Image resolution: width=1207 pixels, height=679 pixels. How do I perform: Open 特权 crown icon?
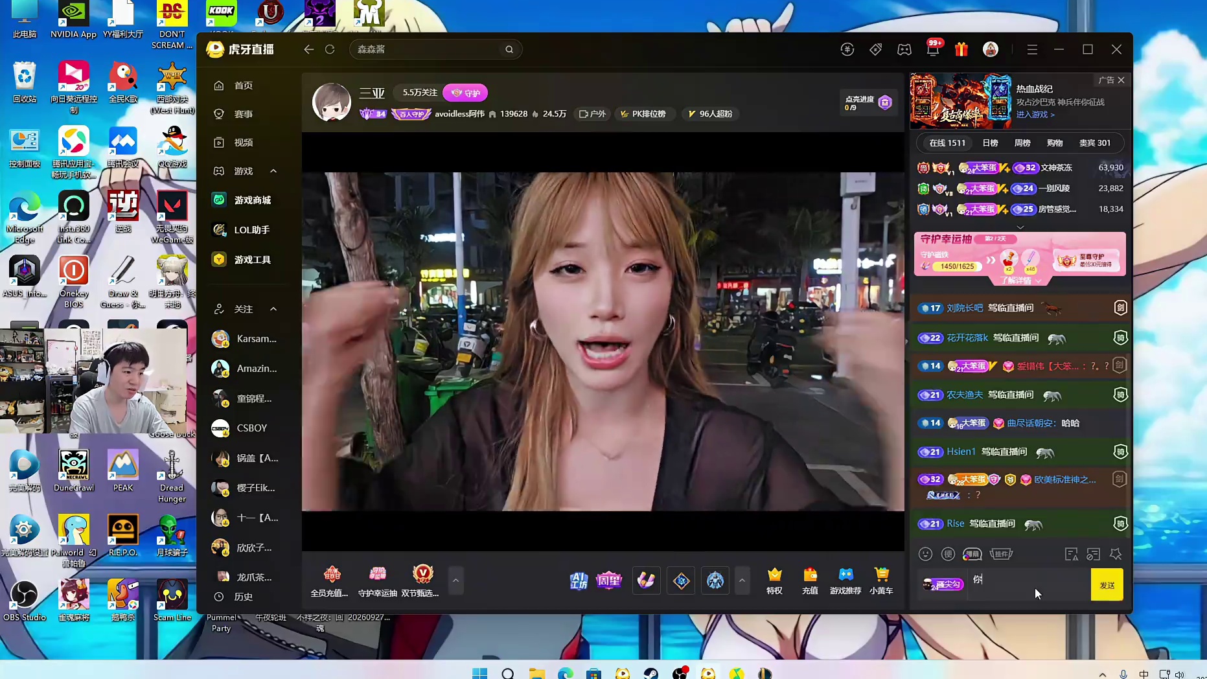(x=774, y=581)
